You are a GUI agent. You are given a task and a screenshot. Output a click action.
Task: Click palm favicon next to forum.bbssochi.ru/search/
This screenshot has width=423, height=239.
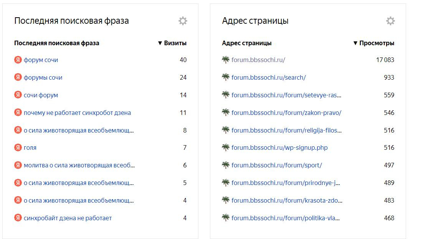(226, 77)
